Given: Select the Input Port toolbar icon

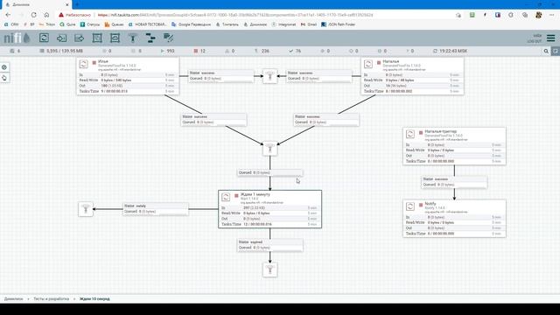Looking at the screenshot, I should click(61, 38).
